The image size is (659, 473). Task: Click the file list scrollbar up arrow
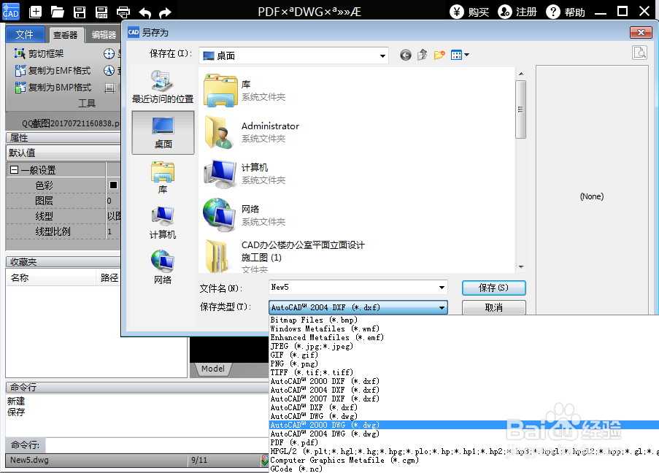point(521,74)
